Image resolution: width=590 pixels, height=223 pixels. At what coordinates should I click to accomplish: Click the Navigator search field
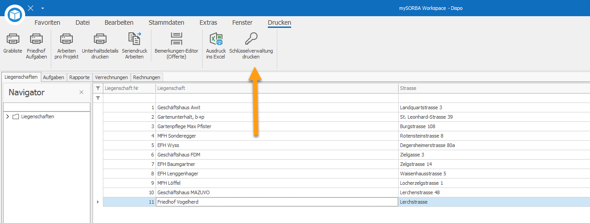[x=46, y=107]
